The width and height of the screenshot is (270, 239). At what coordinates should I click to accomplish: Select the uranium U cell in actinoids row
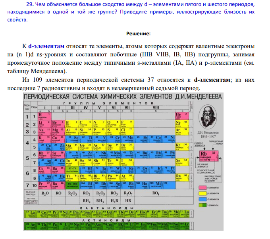[x=63, y=226]
